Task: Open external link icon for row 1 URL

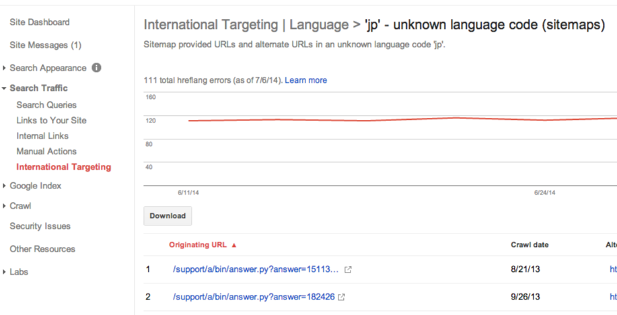Action: [348, 270]
